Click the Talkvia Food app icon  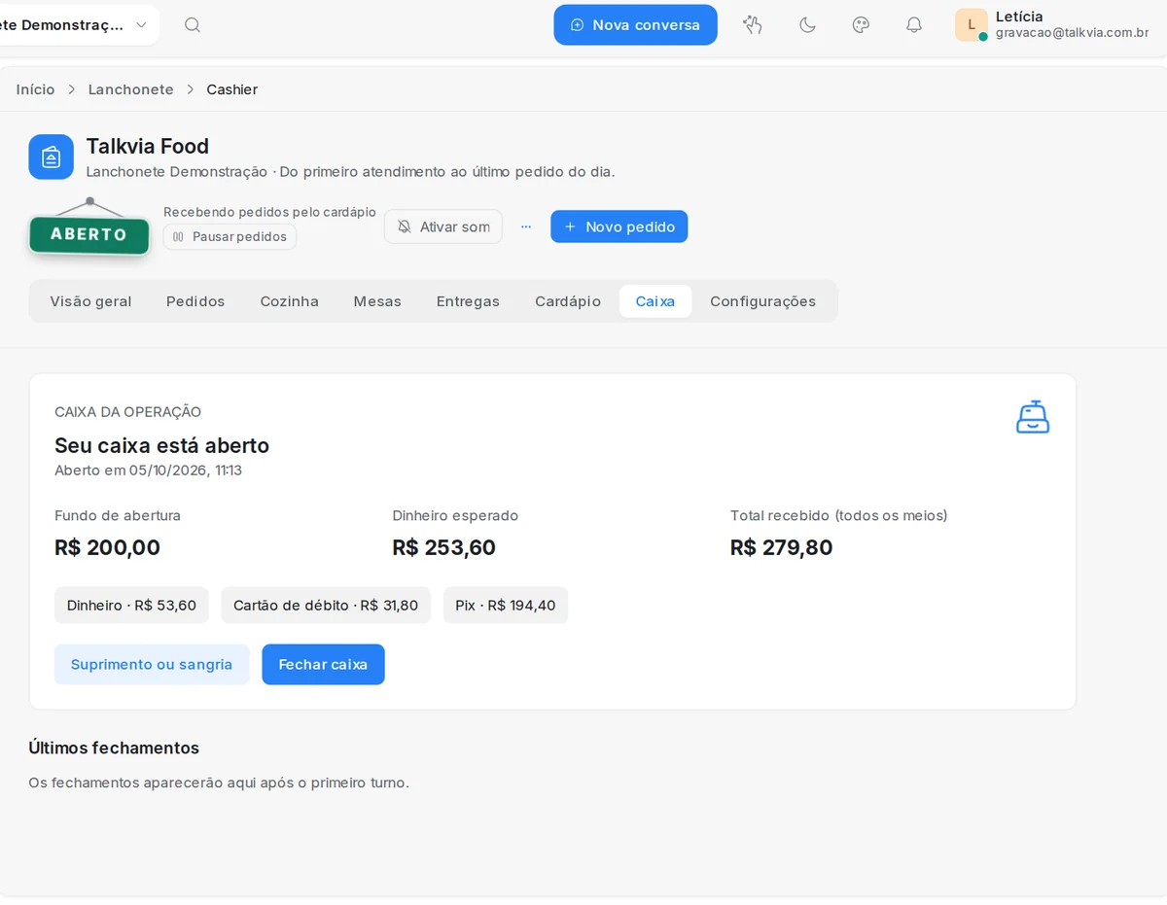tap(52, 157)
